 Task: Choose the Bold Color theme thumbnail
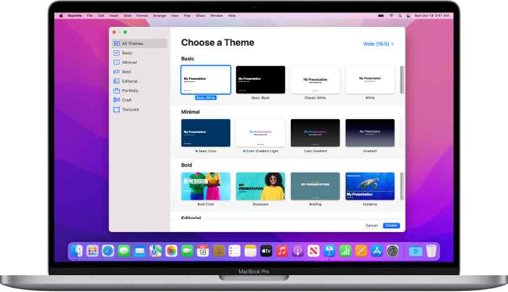point(206,186)
